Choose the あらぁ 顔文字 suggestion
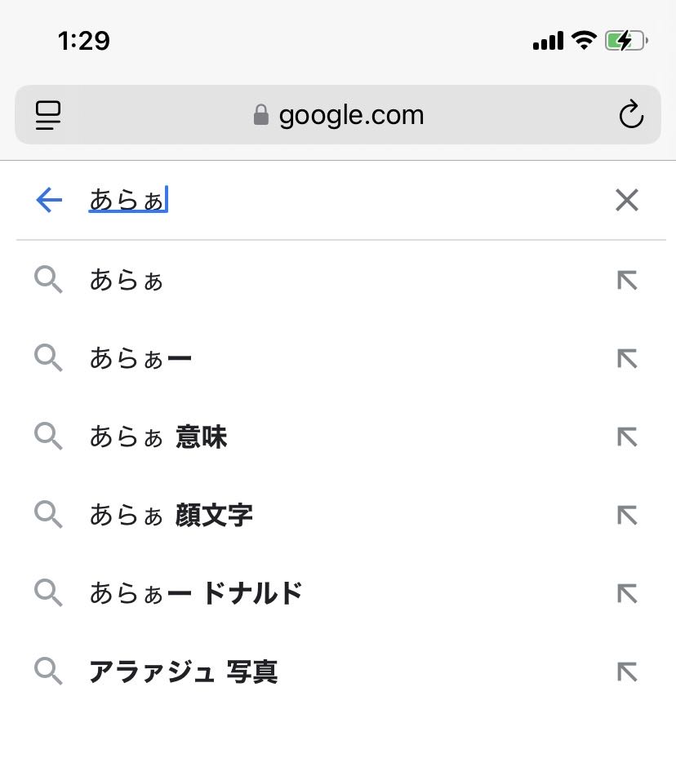The image size is (676, 767). (x=171, y=516)
